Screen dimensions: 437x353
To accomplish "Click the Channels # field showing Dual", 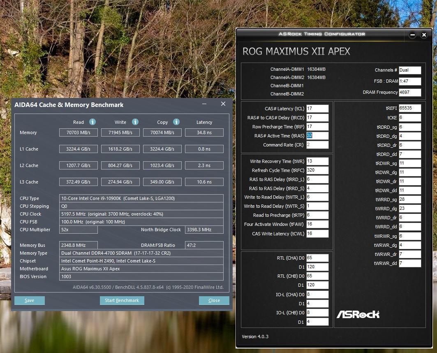I will (x=410, y=70).
